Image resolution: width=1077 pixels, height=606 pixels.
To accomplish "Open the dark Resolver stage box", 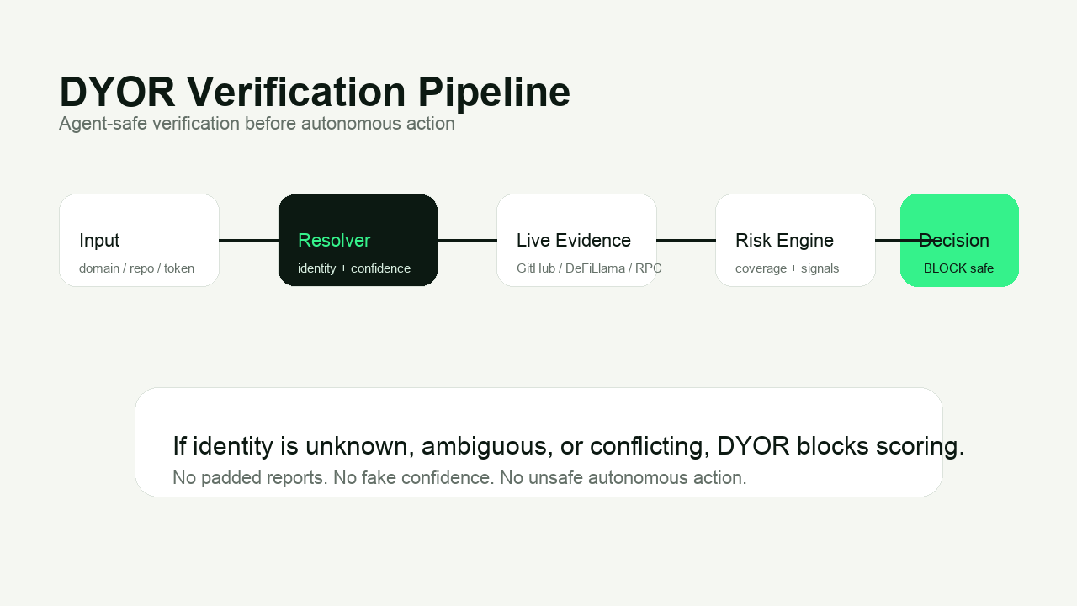I will 358,240.
